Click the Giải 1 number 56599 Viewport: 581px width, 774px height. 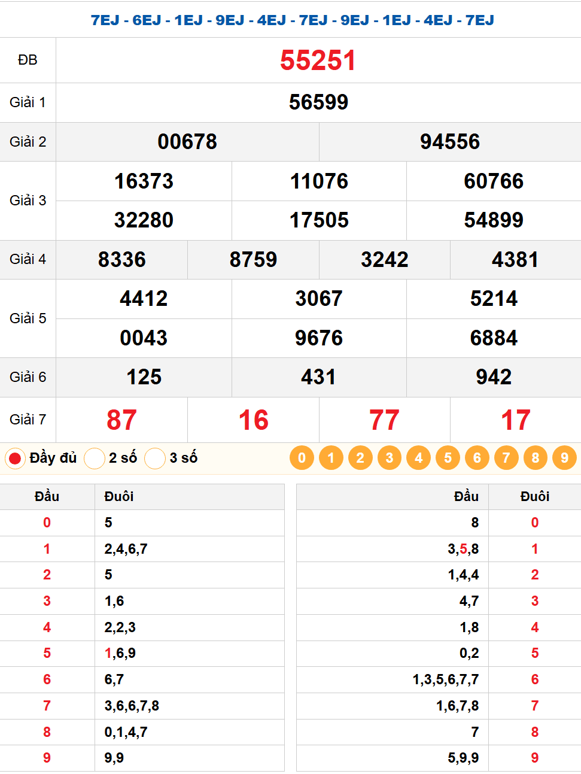318,102
